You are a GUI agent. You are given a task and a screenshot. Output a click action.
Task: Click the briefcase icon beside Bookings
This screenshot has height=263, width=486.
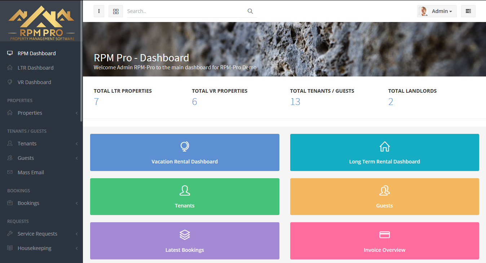click(x=10, y=203)
